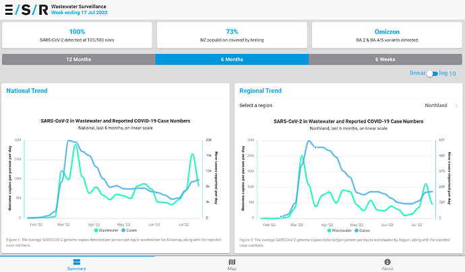The image size is (465, 272).
Task: Click the National Trend heading
Action: coord(27,90)
